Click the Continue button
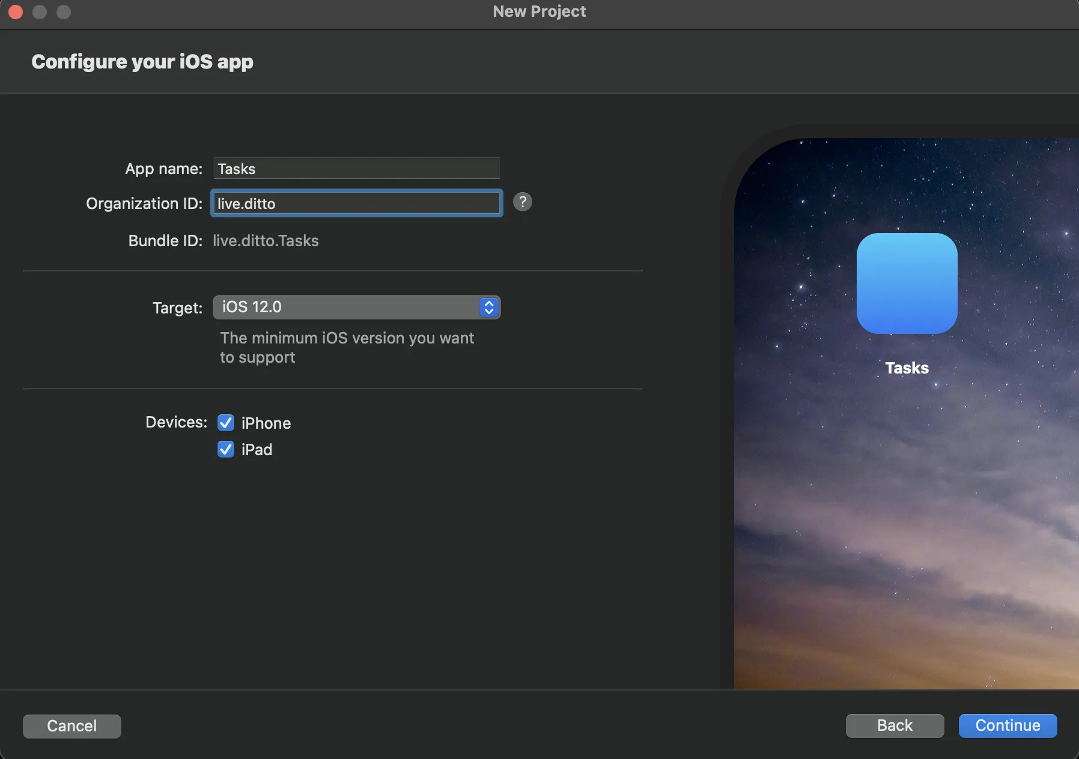This screenshot has height=759, width=1079. [1008, 725]
